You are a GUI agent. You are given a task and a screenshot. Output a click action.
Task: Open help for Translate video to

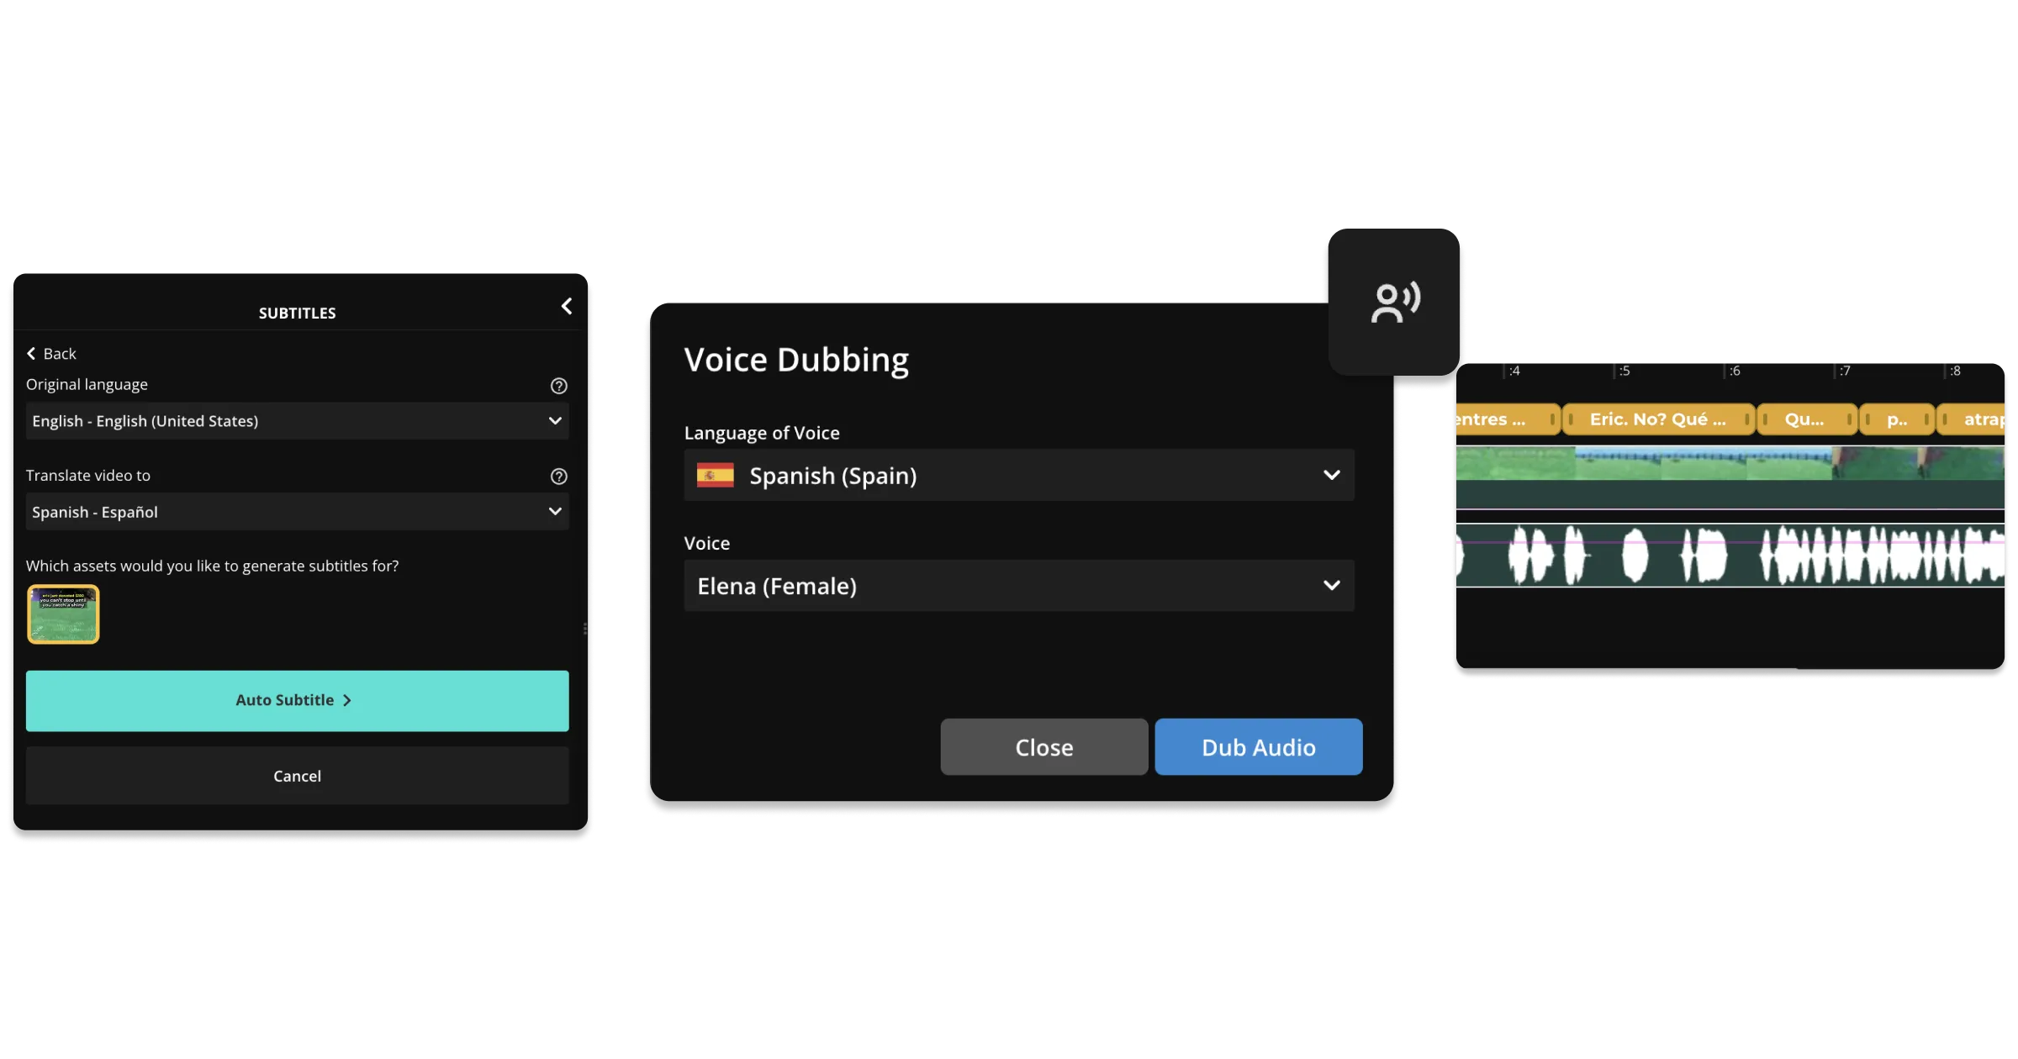click(x=558, y=476)
